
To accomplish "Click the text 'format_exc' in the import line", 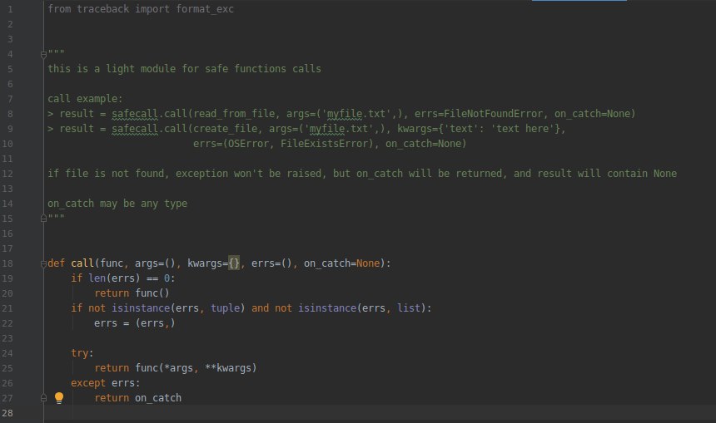I will (205, 9).
